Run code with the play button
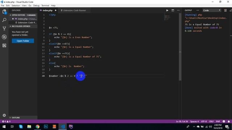Viewport: 232px width, 130px height. click(167, 10)
